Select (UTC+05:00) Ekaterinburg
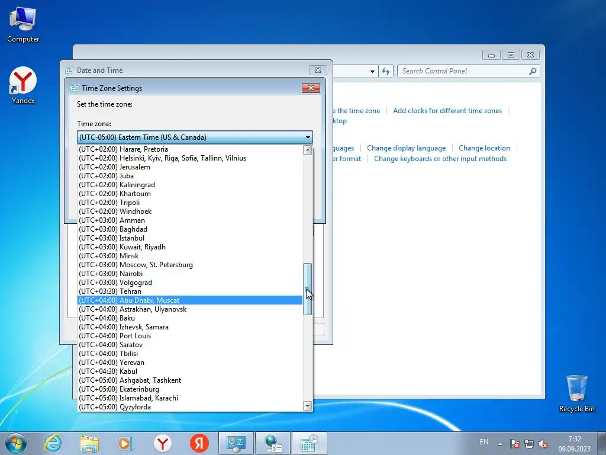 point(190,390)
